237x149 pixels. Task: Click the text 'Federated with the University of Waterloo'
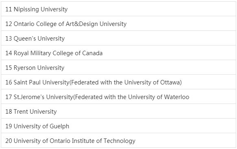pyautogui.click(x=132, y=97)
